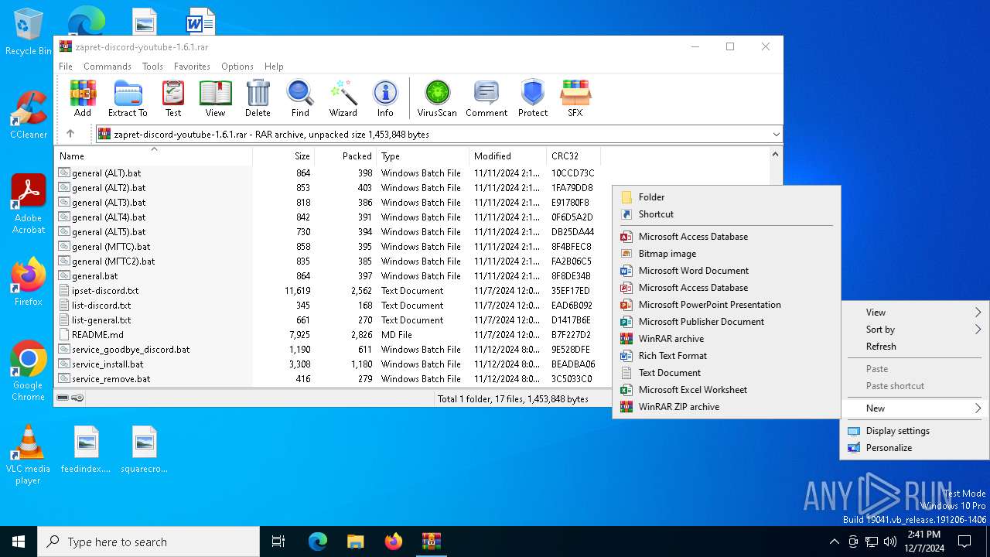This screenshot has width=990, height=557.
Task: Open Extract To from the toolbar
Action: (x=128, y=98)
